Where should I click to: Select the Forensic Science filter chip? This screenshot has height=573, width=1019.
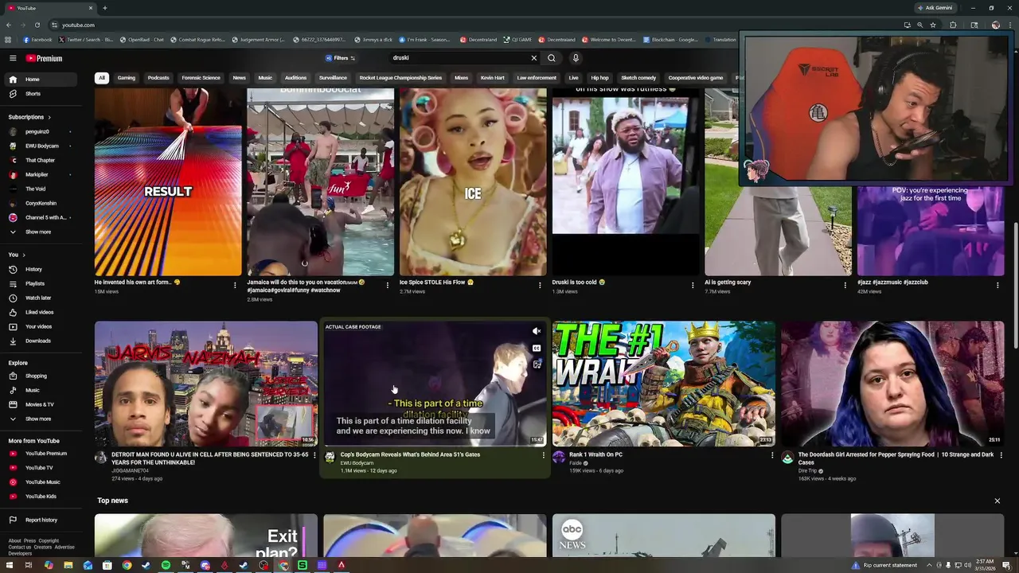pos(201,78)
